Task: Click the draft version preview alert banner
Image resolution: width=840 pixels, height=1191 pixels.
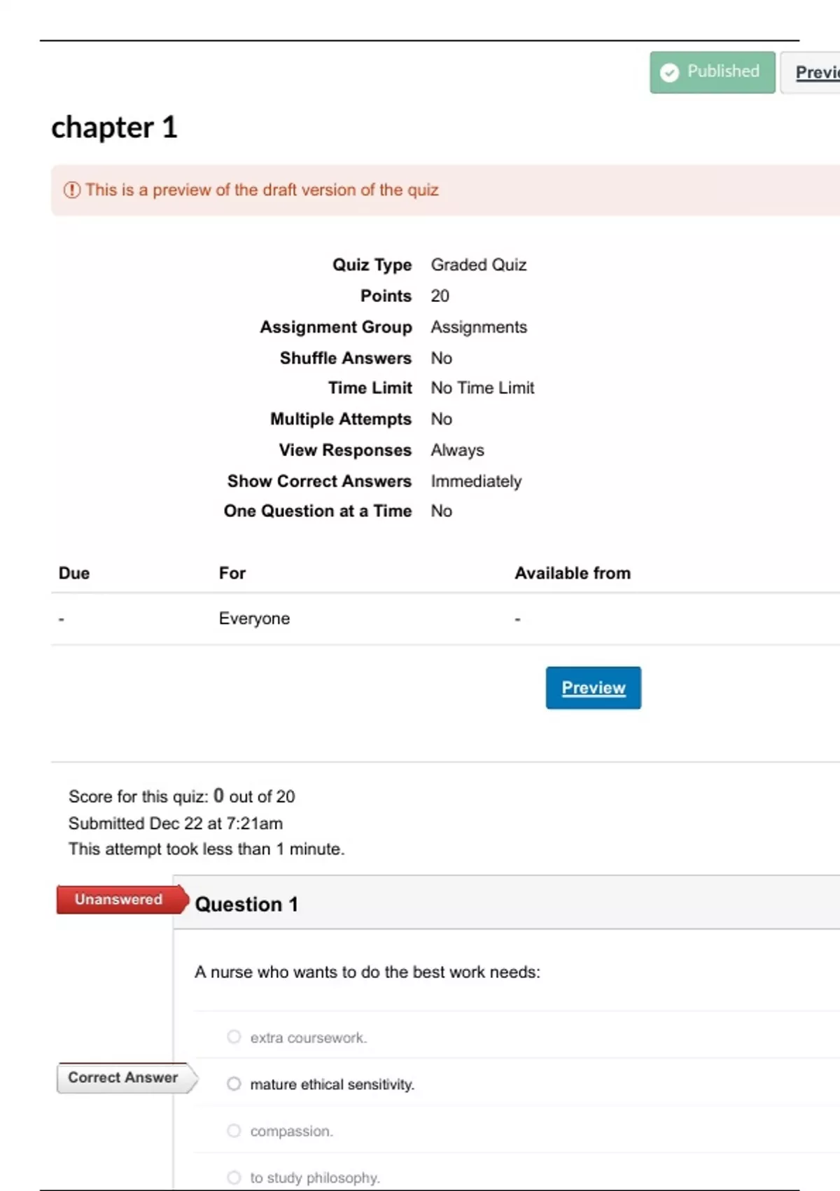Action: coord(445,190)
